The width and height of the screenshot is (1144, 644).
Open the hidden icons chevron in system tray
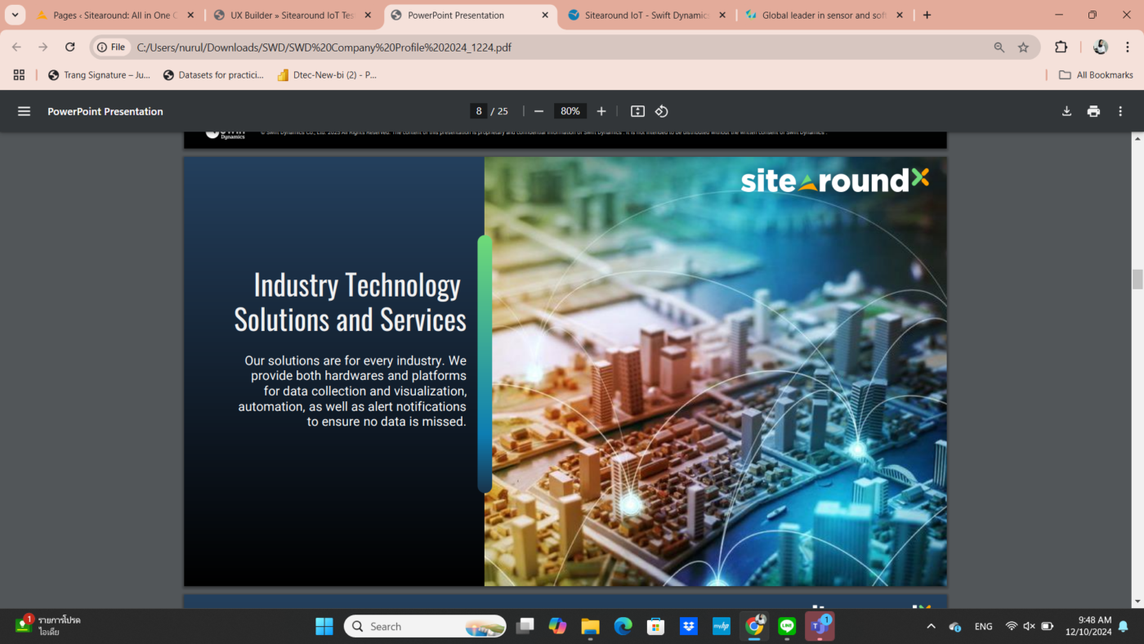931,625
